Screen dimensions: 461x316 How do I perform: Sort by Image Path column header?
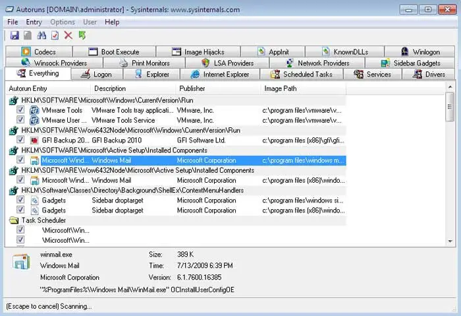click(304, 88)
